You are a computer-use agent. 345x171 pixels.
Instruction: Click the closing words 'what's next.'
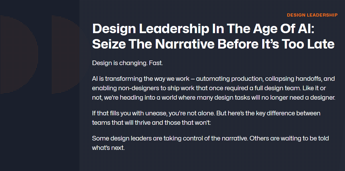tap(108, 148)
